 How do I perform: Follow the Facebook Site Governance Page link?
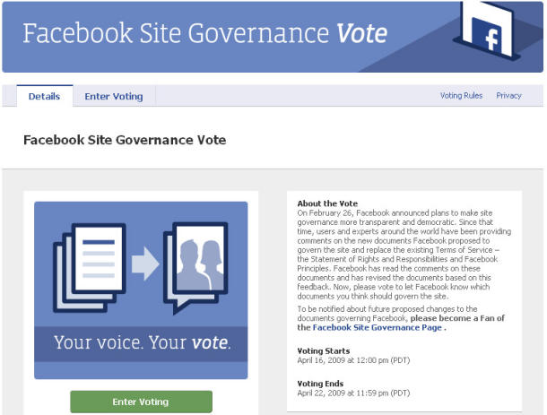[x=378, y=327]
